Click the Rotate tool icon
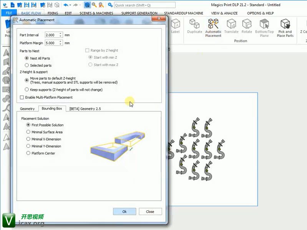Screen dimensions: 307x230 (247, 27)
